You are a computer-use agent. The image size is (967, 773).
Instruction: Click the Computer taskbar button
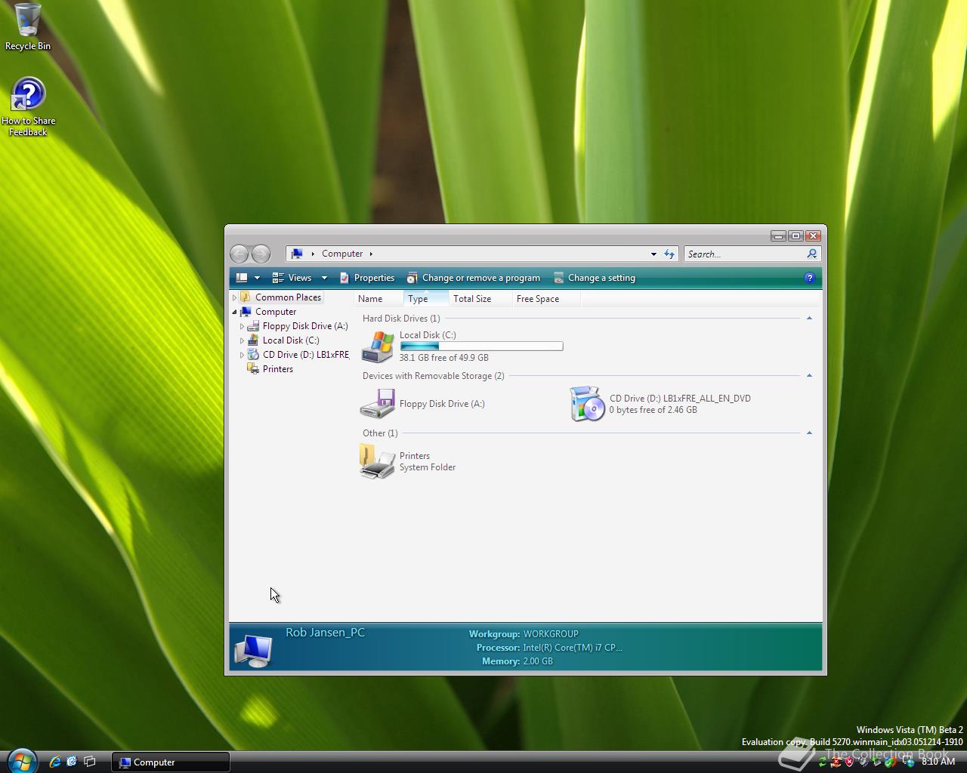(x=171, y=762)
